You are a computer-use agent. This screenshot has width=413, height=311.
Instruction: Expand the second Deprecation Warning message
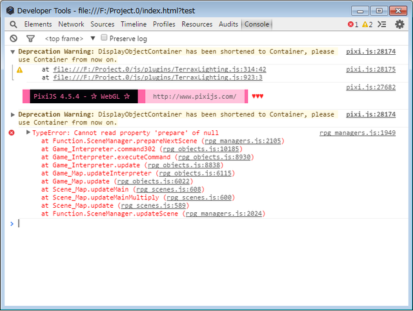(12, 115)
